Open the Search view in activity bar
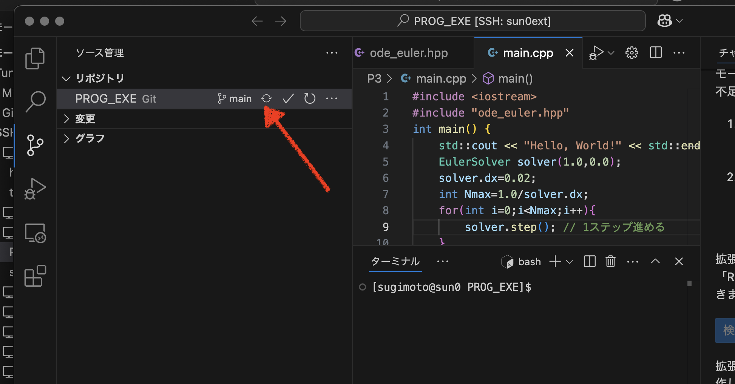Viewport: 735px width, 384px height. coord(35,102)
